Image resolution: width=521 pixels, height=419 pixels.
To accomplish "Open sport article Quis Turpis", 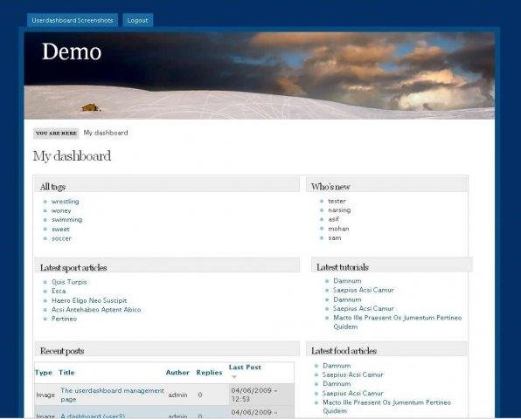I will tap(69, 282).
